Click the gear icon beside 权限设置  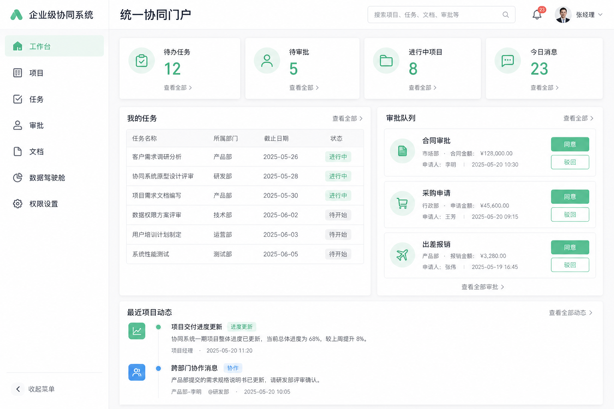click(18, 204)
